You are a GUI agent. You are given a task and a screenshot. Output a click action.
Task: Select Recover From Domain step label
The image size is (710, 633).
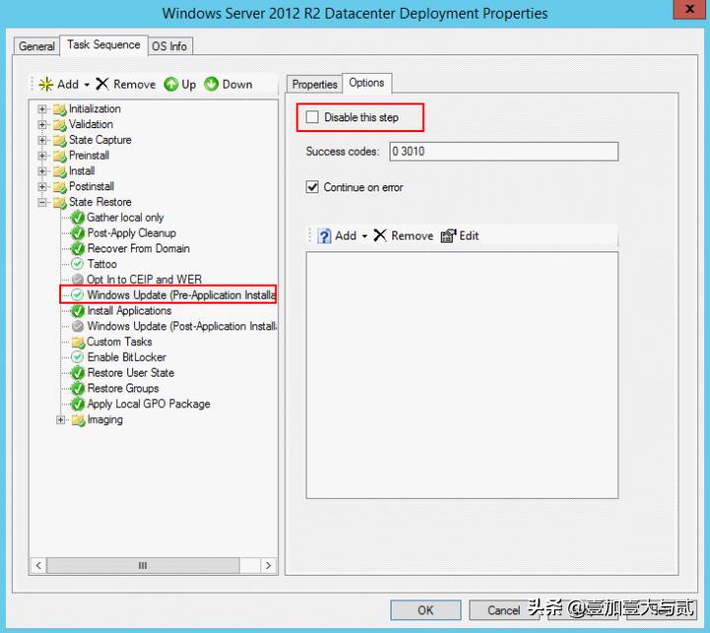138,248
